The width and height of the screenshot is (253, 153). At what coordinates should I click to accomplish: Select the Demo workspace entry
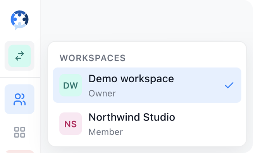[147, 85]
